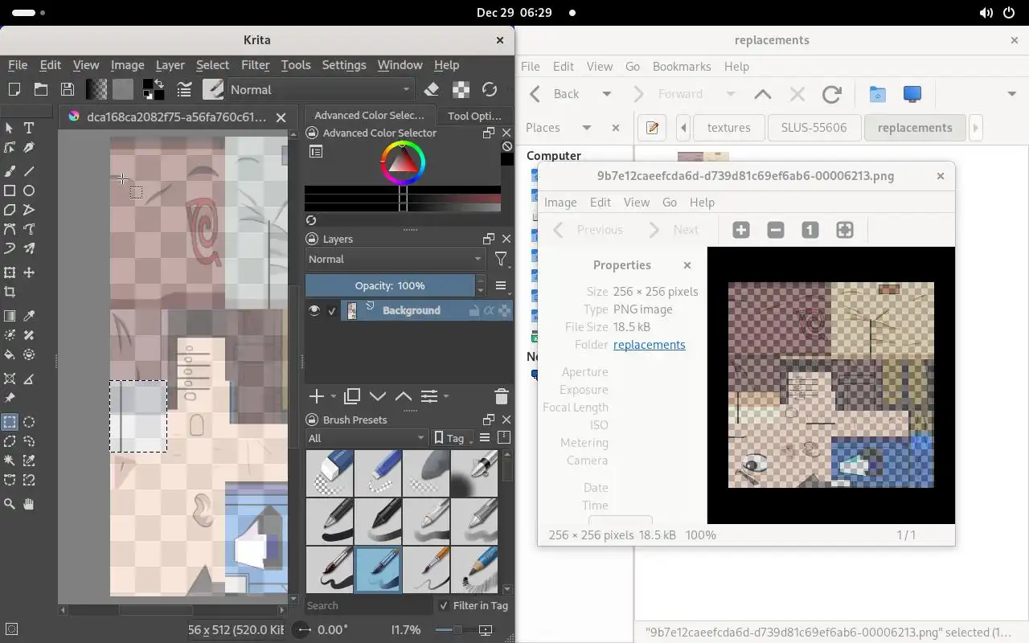Image resolution: width=1029 pixels, height=643 pixels.
Task: Toggle Background layer lock
Action: point(474,310)
